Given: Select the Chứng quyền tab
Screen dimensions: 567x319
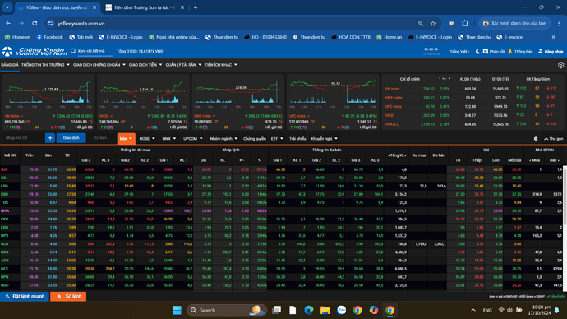Looking at the screenshot, I should point(255,138).
